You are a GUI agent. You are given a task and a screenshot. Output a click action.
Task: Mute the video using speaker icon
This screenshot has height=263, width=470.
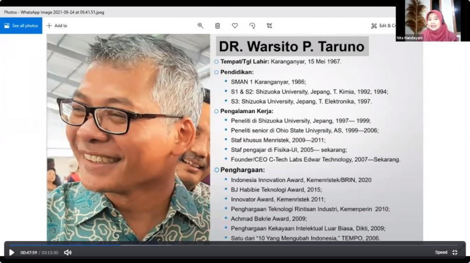click(68, 253)
